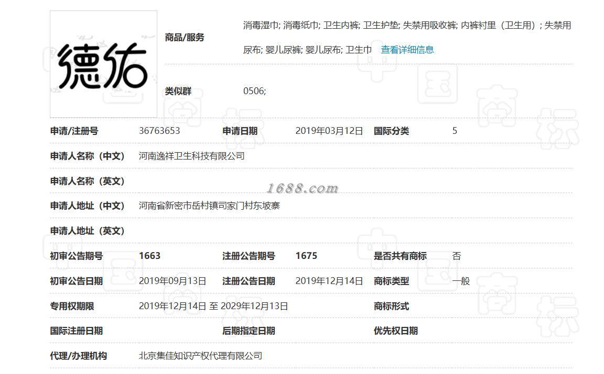Click the 后期指定日期 label
604x374 pixels.
[x=249, y=331]
